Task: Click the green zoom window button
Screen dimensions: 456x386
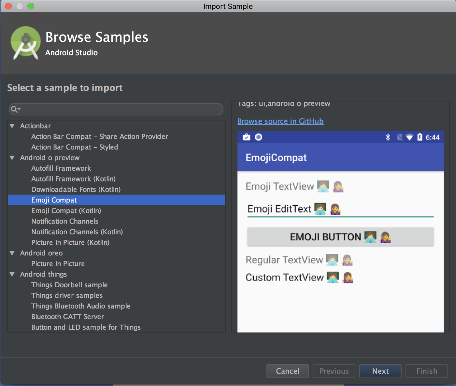Action: pyautogui.click(x=30, y=6)
